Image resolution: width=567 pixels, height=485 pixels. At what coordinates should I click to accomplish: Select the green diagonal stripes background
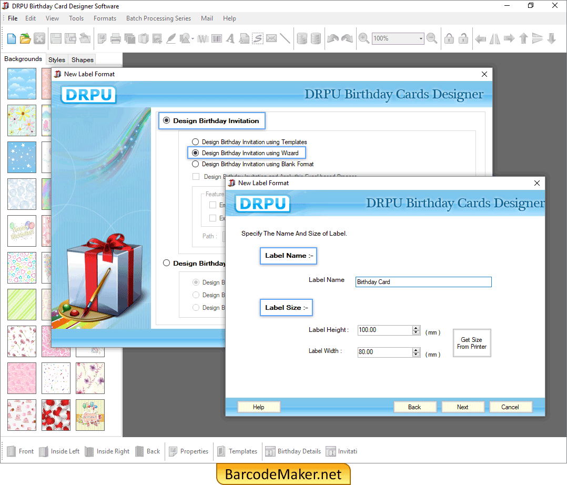[x=22, y=305]
